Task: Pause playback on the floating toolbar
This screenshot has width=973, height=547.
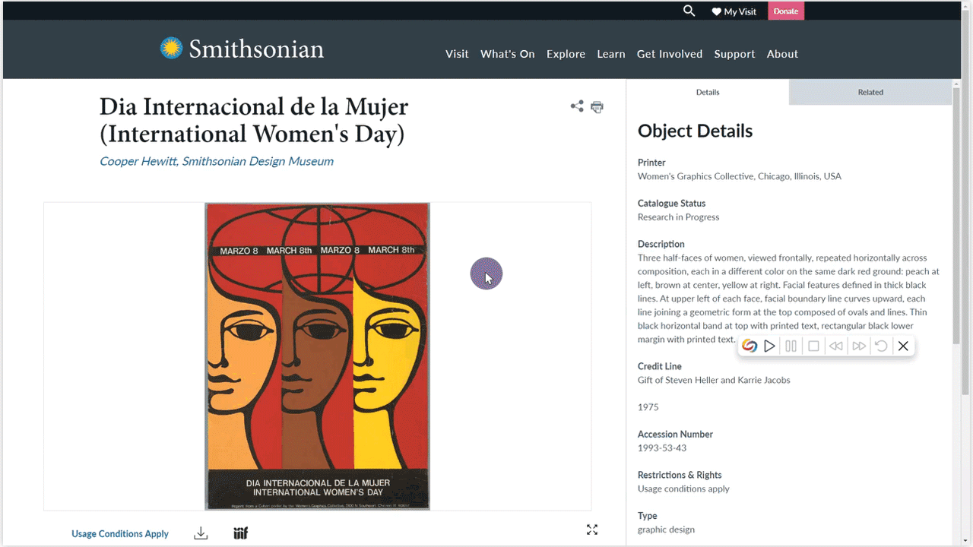Action: pos(791,346)
